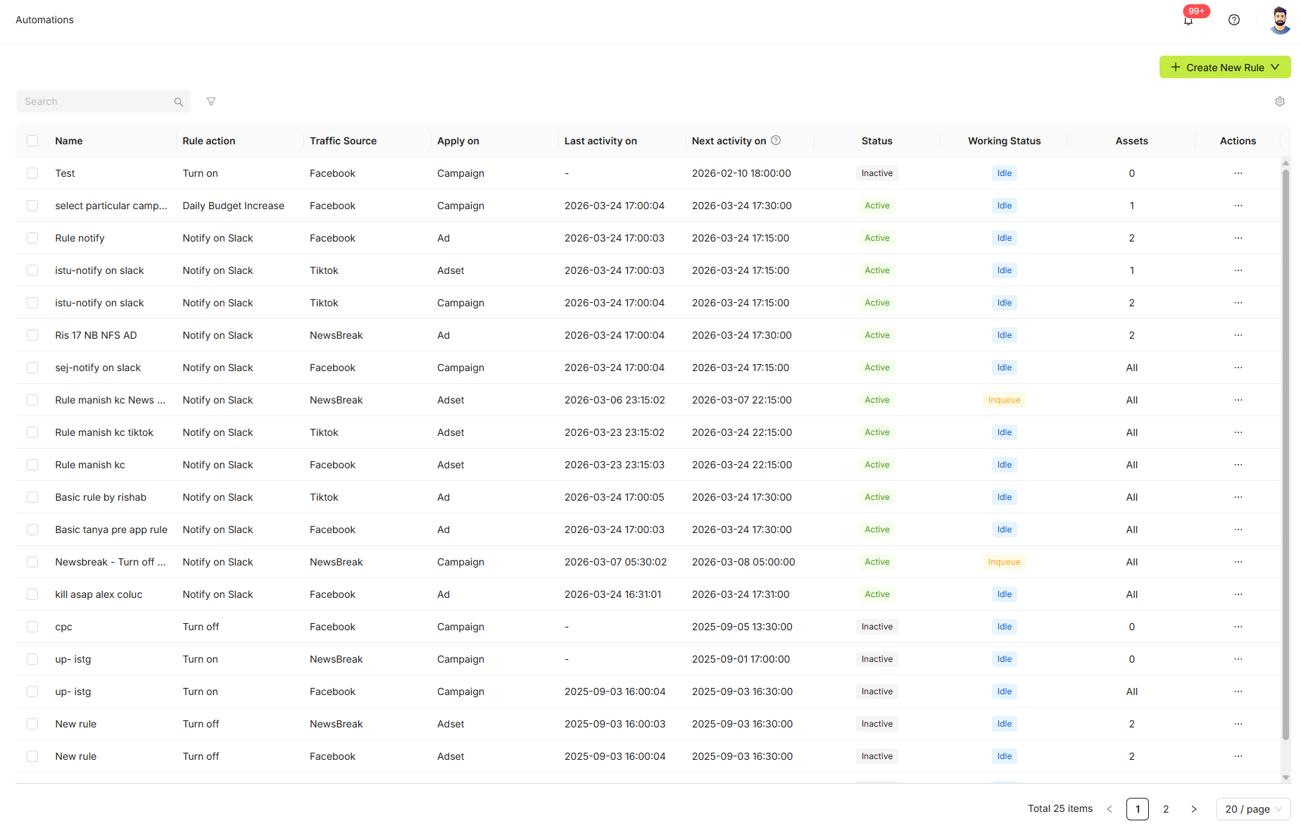This screenshot has width=1301, height=826.
Task: Click the search magnifier icon
Action: pyautogui.click(x=178, y=102)
